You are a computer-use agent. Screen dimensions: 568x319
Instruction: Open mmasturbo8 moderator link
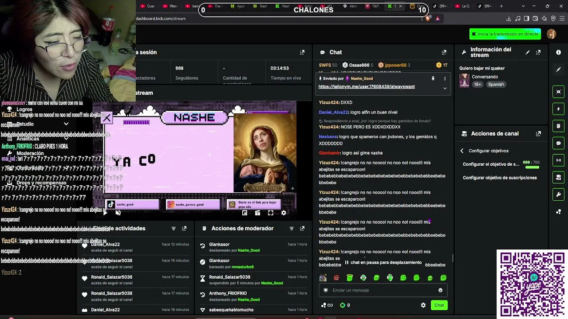[243, 267]
